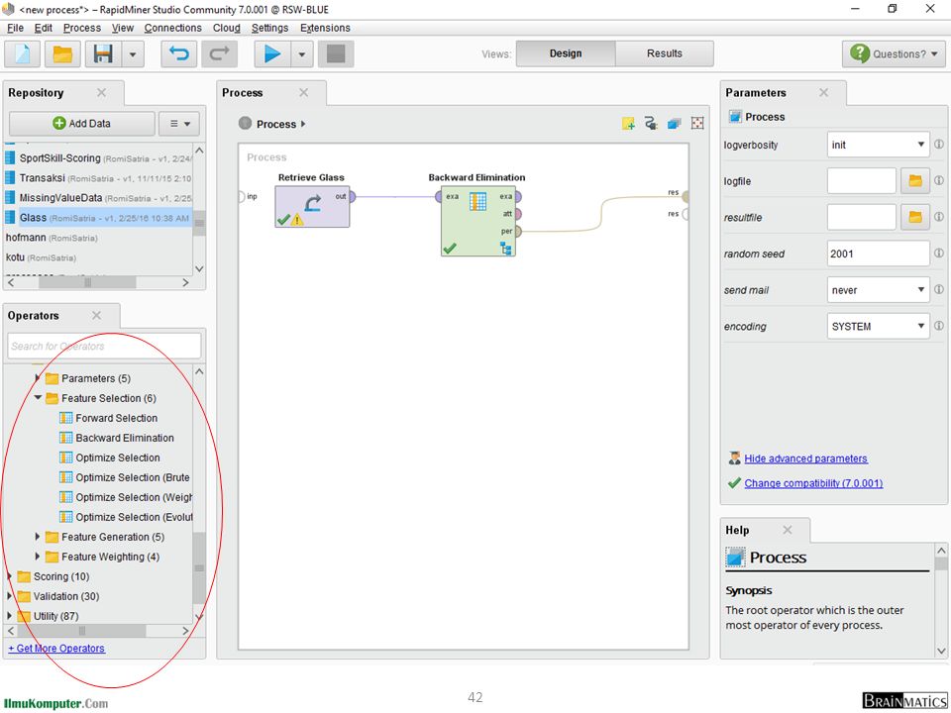The height and width of the screenshot is (713, 951).
Task: Click the Get More Operators link
Action: [x=56, y=648]
